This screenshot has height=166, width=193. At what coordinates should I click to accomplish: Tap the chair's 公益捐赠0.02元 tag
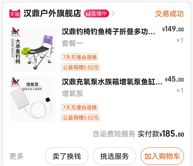click(x=81, y=67)
